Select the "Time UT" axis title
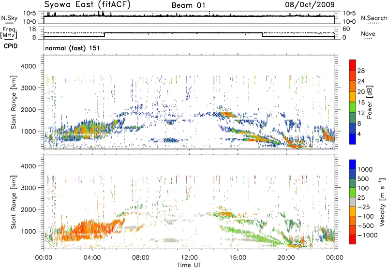The width and height of the screenshot is (387, 268). [x=189, y=265]
